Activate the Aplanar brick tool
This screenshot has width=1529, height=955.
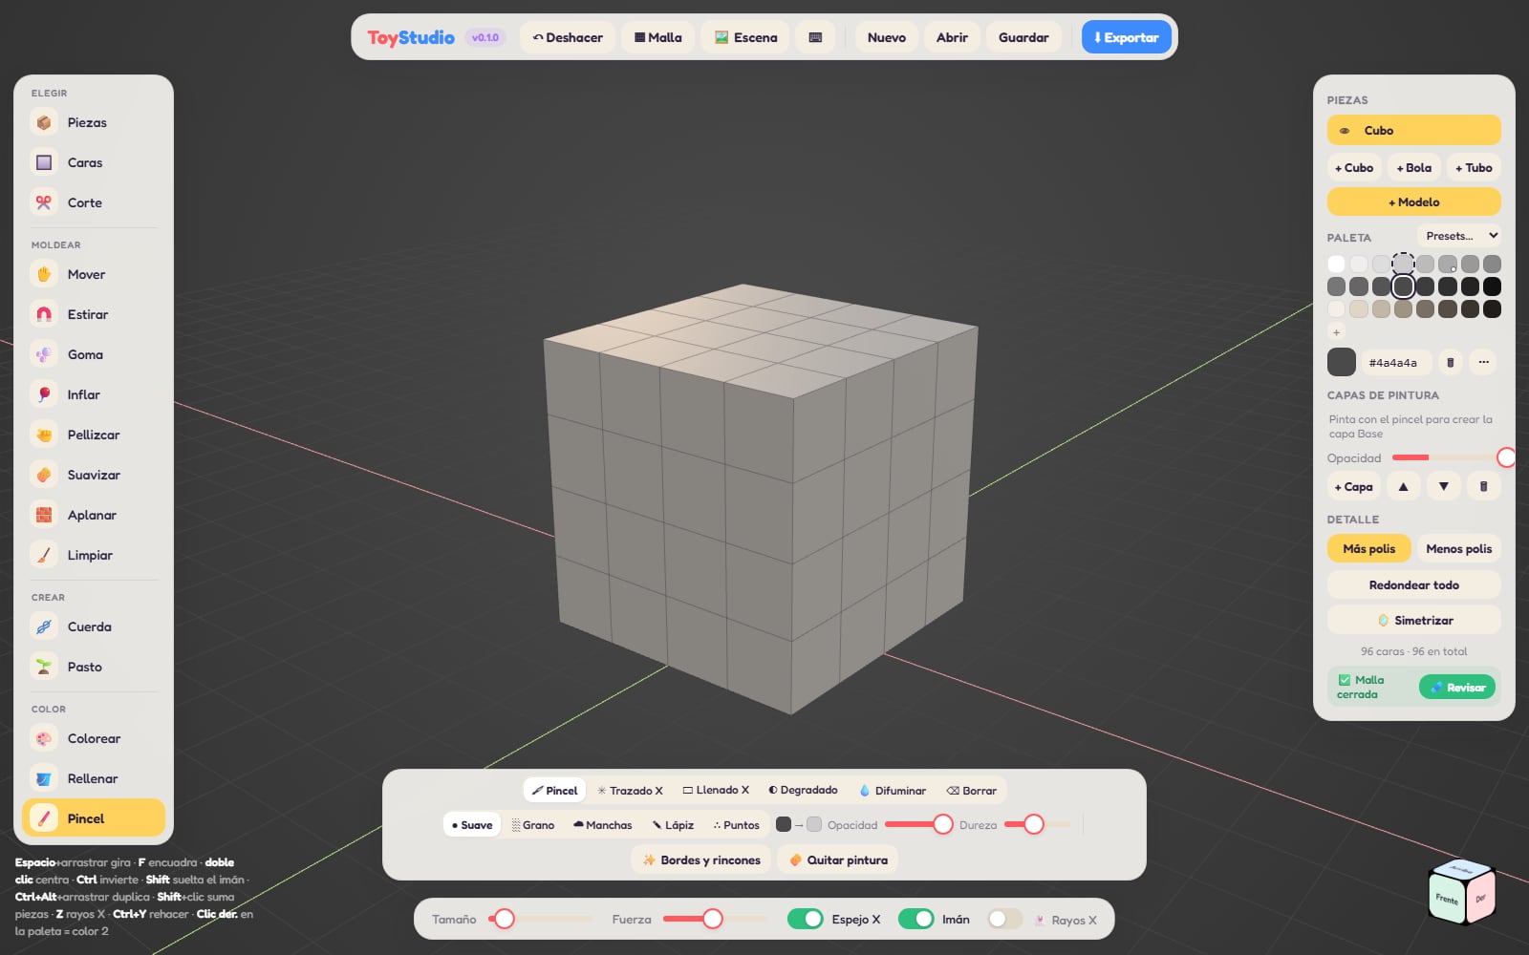coord(93,515)
